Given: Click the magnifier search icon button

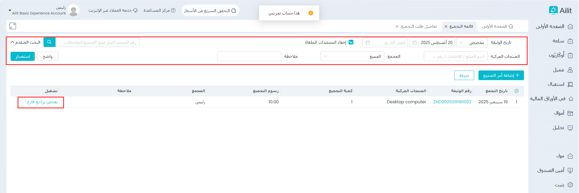Looking at the screenshot, I should pos(50,42).
